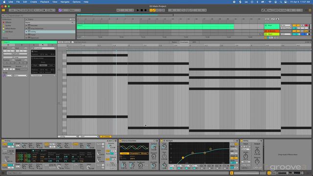Click the Fold button in the MIDI editor

tap(61, 42)
